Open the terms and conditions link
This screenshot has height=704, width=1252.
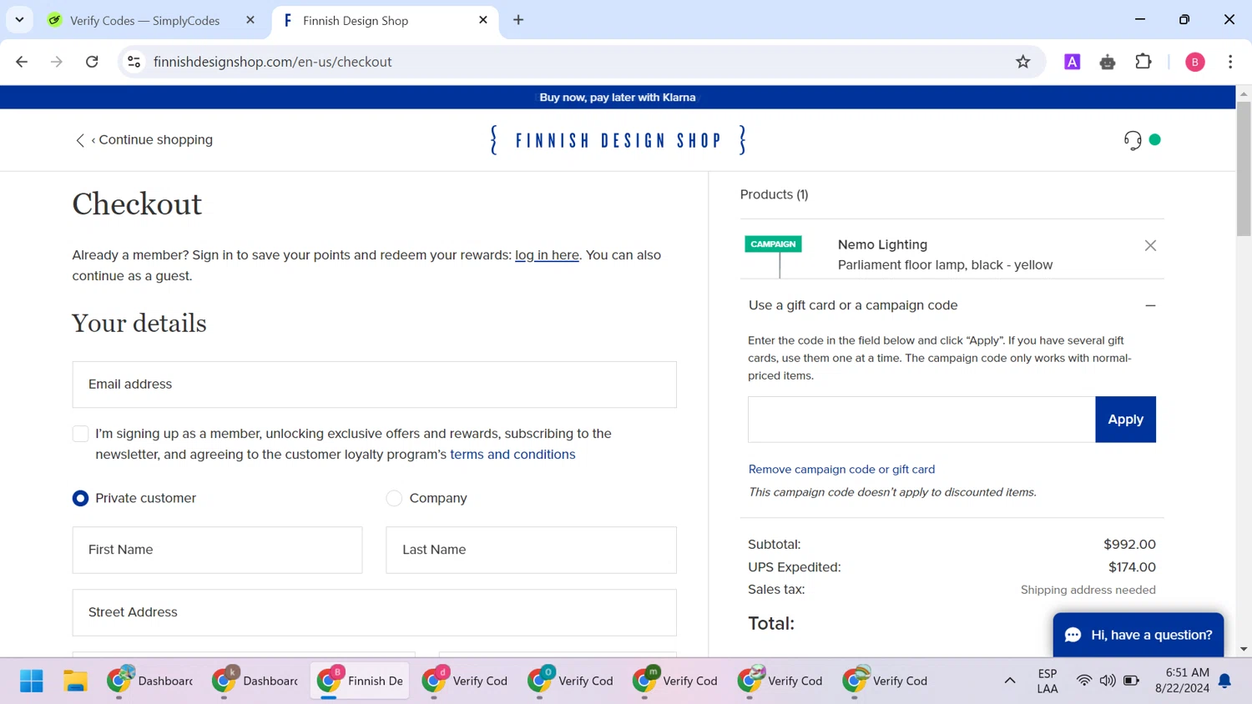(512, 455)
